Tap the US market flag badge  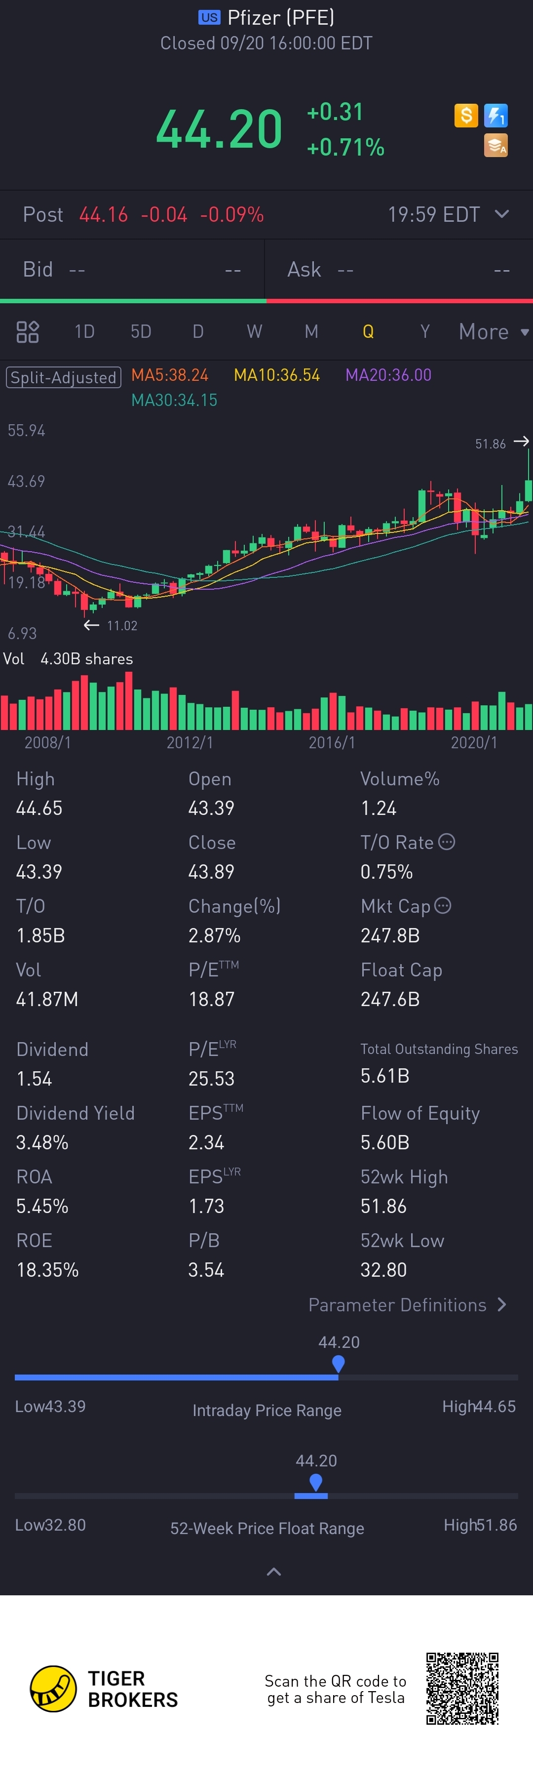pyautogui.click(x=209, y=17)
